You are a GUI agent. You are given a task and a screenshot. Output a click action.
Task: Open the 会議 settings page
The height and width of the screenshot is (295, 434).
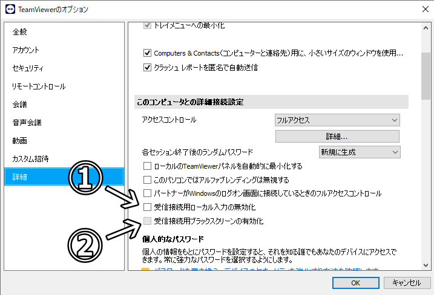tap(64, 104)
